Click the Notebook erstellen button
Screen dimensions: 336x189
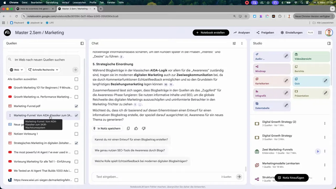[x=211, y=33]
